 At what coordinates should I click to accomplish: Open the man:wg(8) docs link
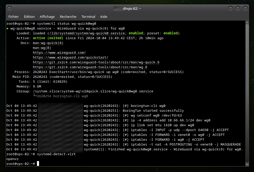(x=42, y=48)
